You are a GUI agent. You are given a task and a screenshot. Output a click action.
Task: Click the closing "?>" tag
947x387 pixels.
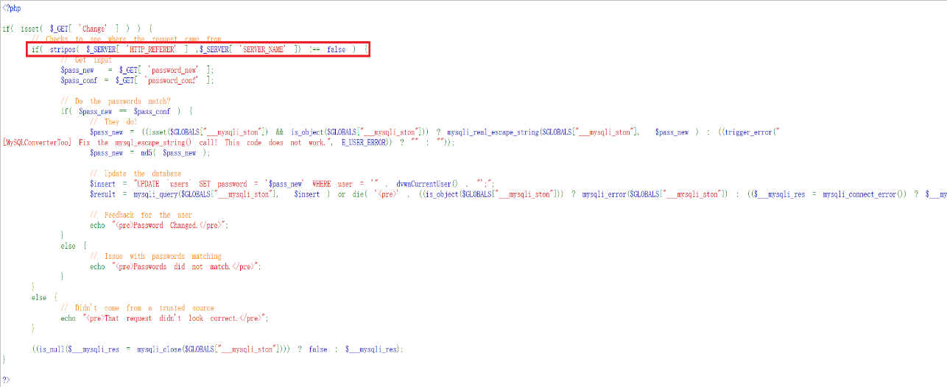(7, 379)
